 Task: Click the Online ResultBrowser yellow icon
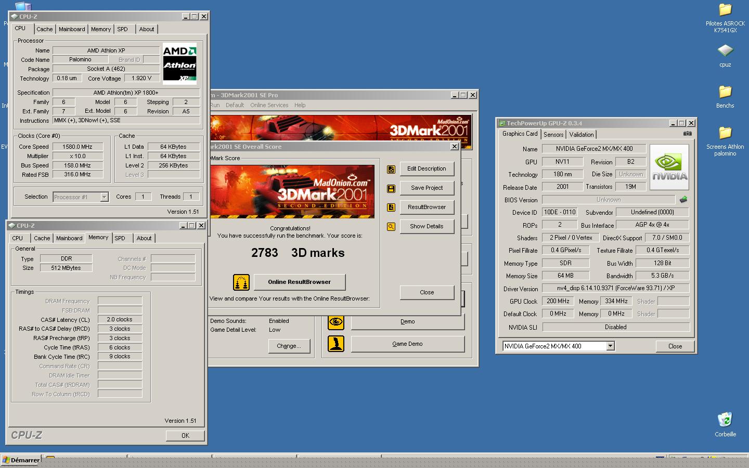pyautogui.click(x=241, y=282)
